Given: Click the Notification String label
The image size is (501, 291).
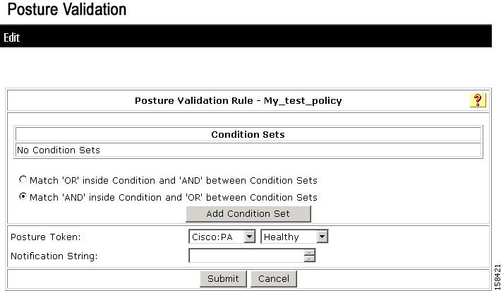Looking at the screenshot, I should pos(54,256).
